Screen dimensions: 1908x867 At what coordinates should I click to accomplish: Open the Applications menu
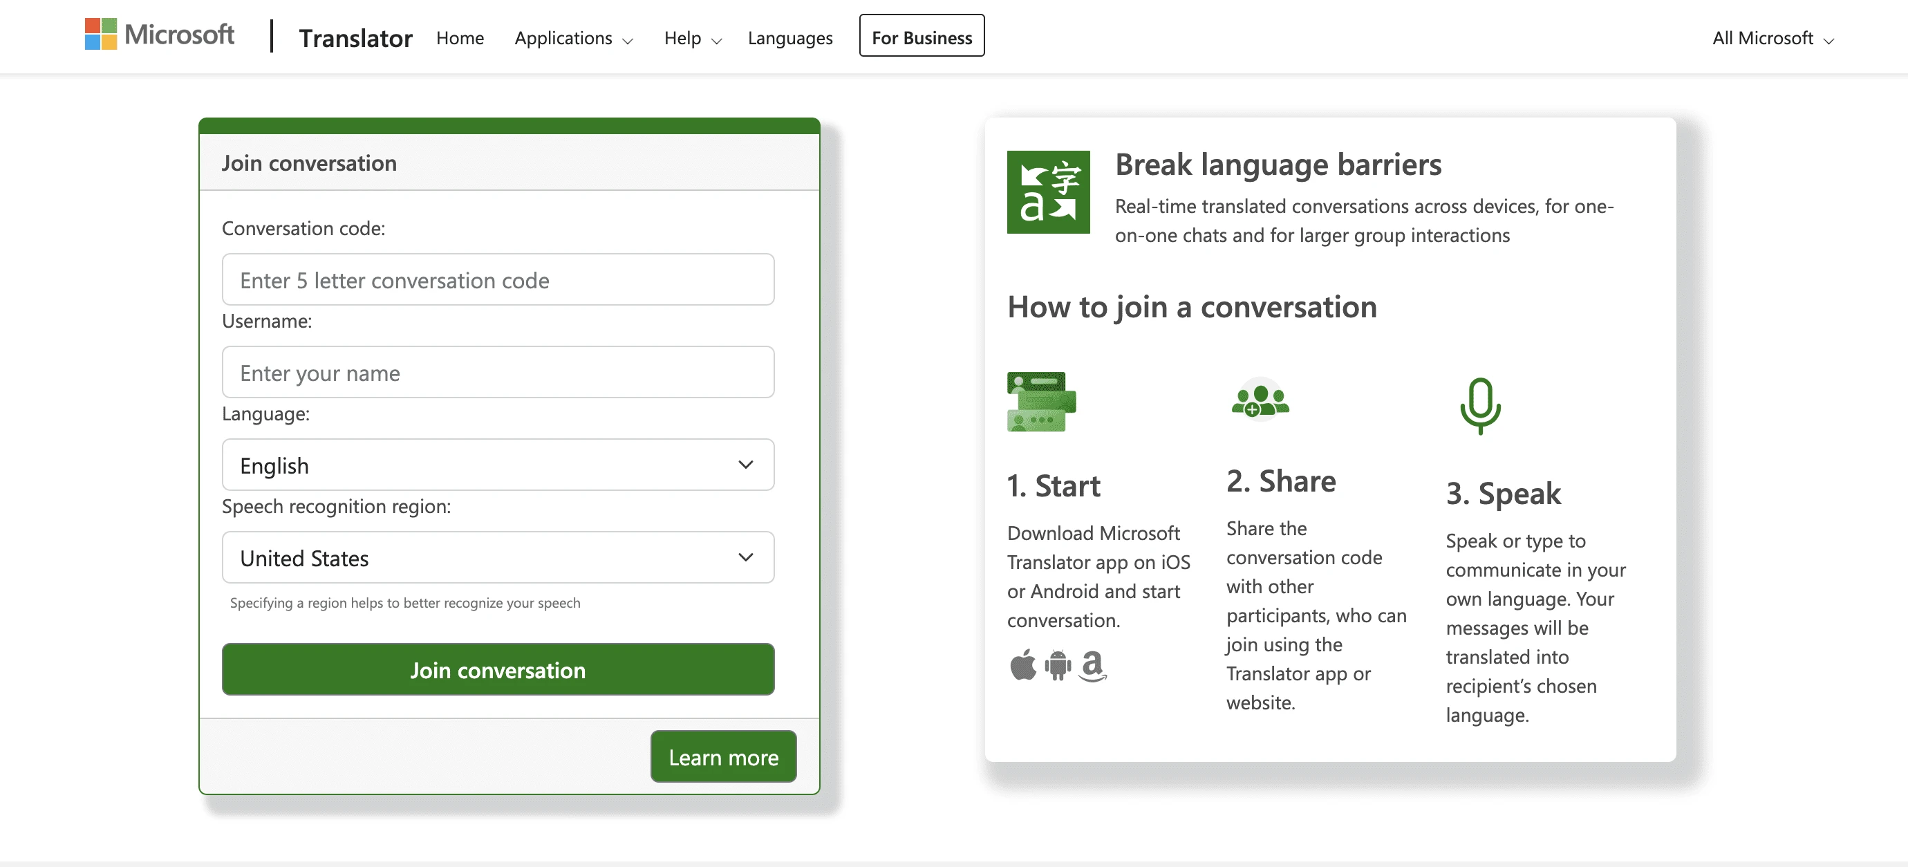[x=573, y=37]
